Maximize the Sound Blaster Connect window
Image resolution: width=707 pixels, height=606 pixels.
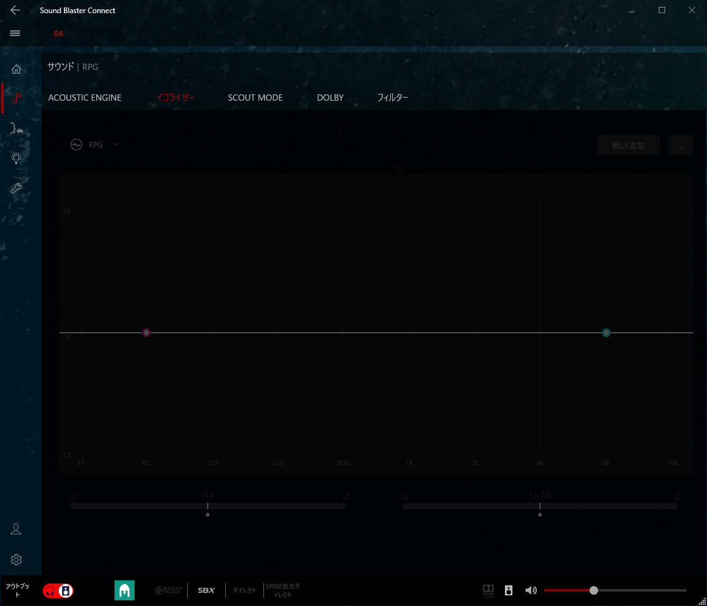coord(662,10)
